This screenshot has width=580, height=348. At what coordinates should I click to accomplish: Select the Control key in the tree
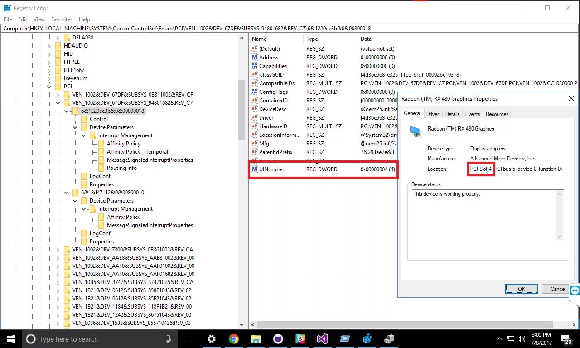pos(99,119)
